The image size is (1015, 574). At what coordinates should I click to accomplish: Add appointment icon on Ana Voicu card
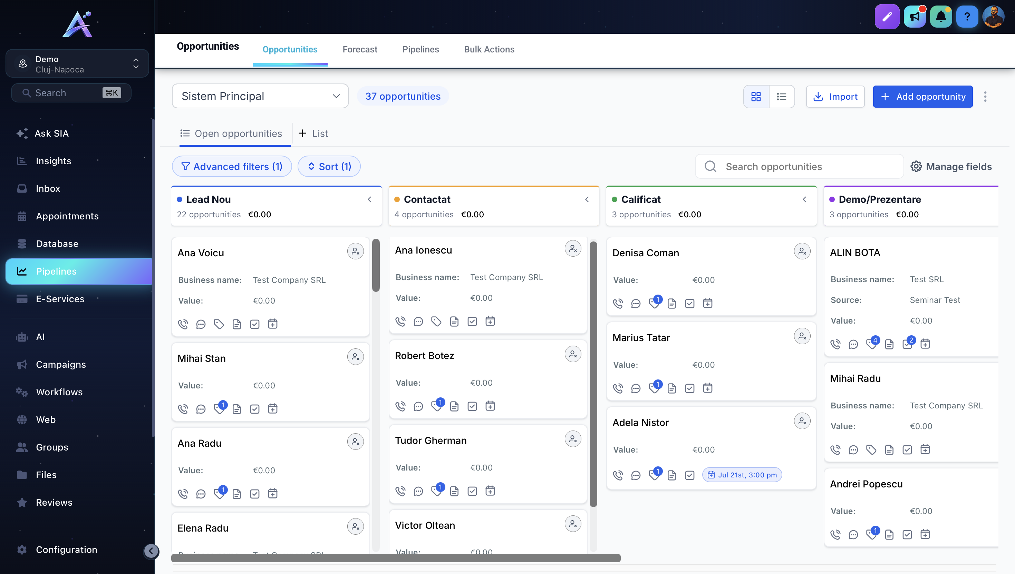point(273,324)
